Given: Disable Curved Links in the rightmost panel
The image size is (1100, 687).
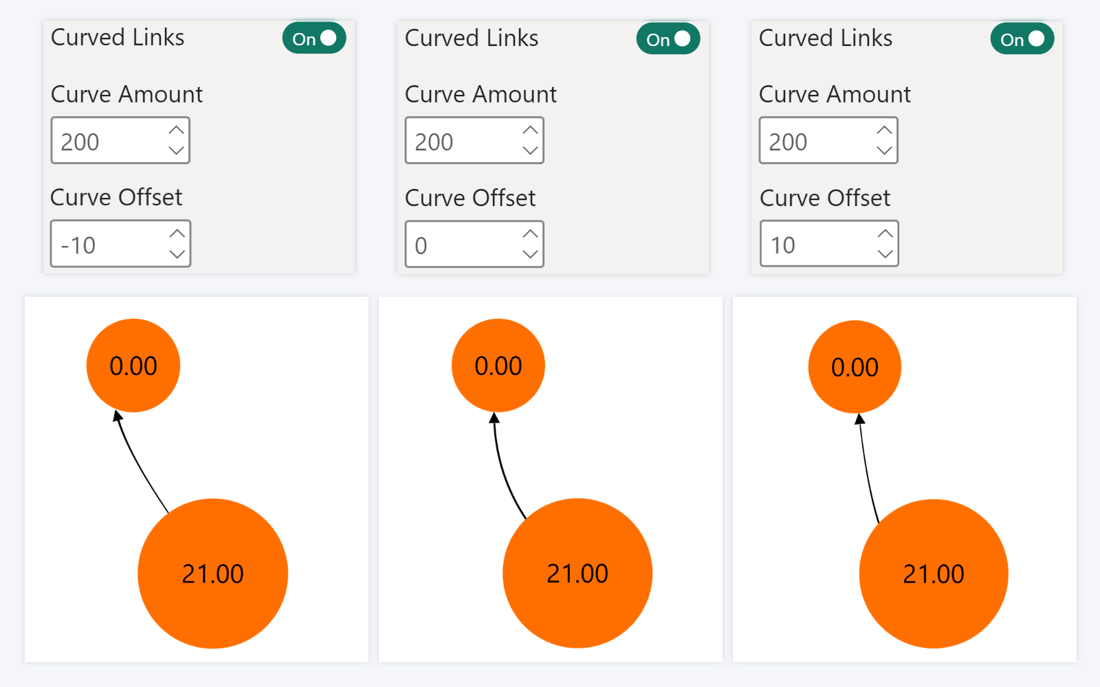Looking at the screenshot, I should point(1022,40).
